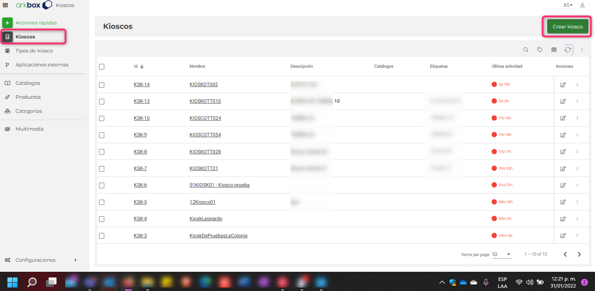The width and height of the screenshot is (595, 291).
Task: Click the tag filter icon
Action: click(x=540, y=49)
